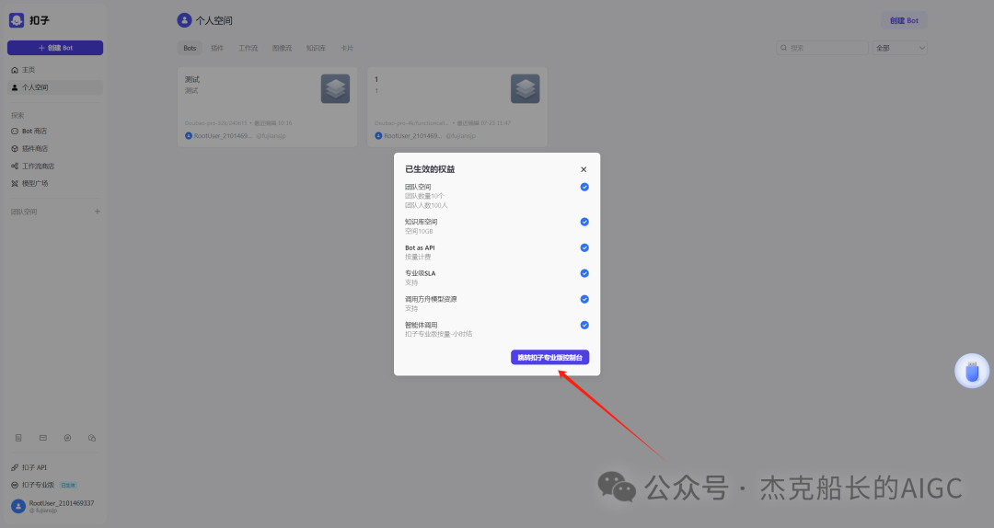Image resolution: width=994 pixels, height=528 pixels.
Task: Click the checkmark beside 专业级SLA
Action: pyautogui.click(x=584, y=273)
